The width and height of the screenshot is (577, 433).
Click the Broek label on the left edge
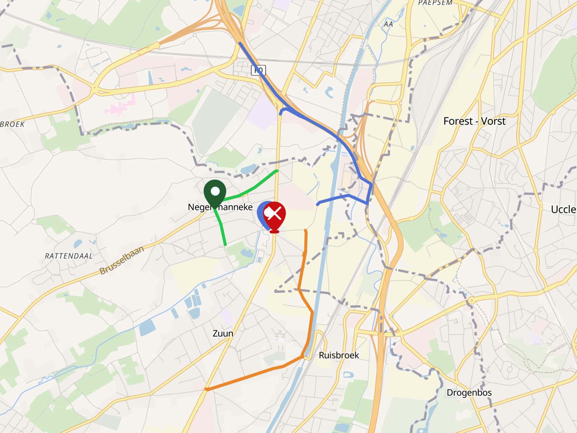coord(12,124)
